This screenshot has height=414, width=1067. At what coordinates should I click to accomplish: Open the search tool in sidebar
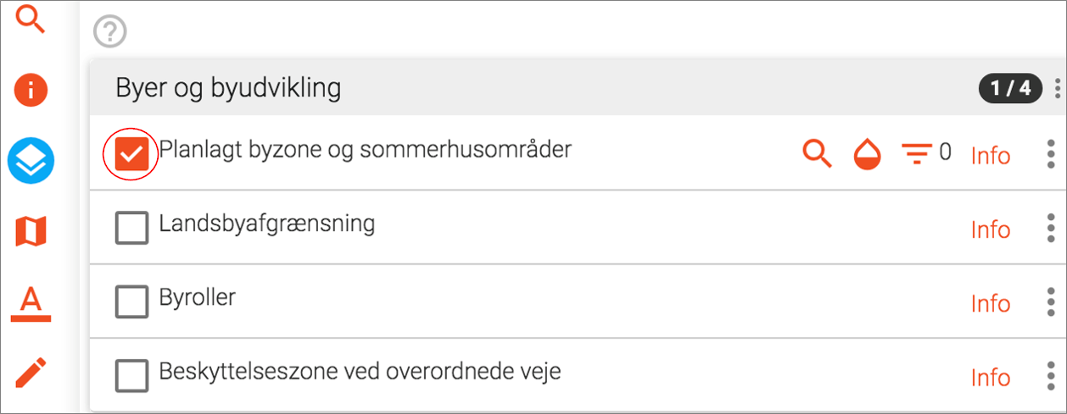31,19
